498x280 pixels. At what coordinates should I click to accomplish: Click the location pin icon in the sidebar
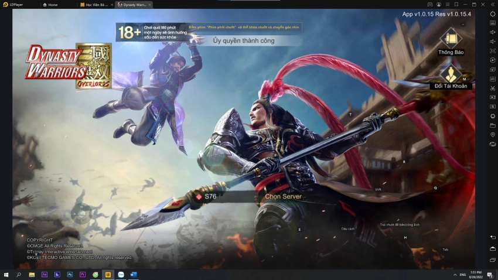(493, 134)
